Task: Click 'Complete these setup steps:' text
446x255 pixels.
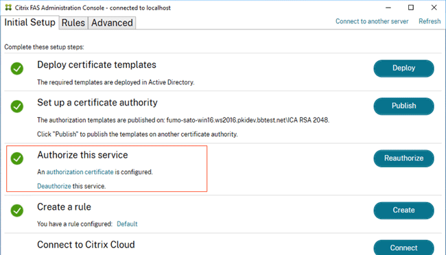Action: (44, 47)
